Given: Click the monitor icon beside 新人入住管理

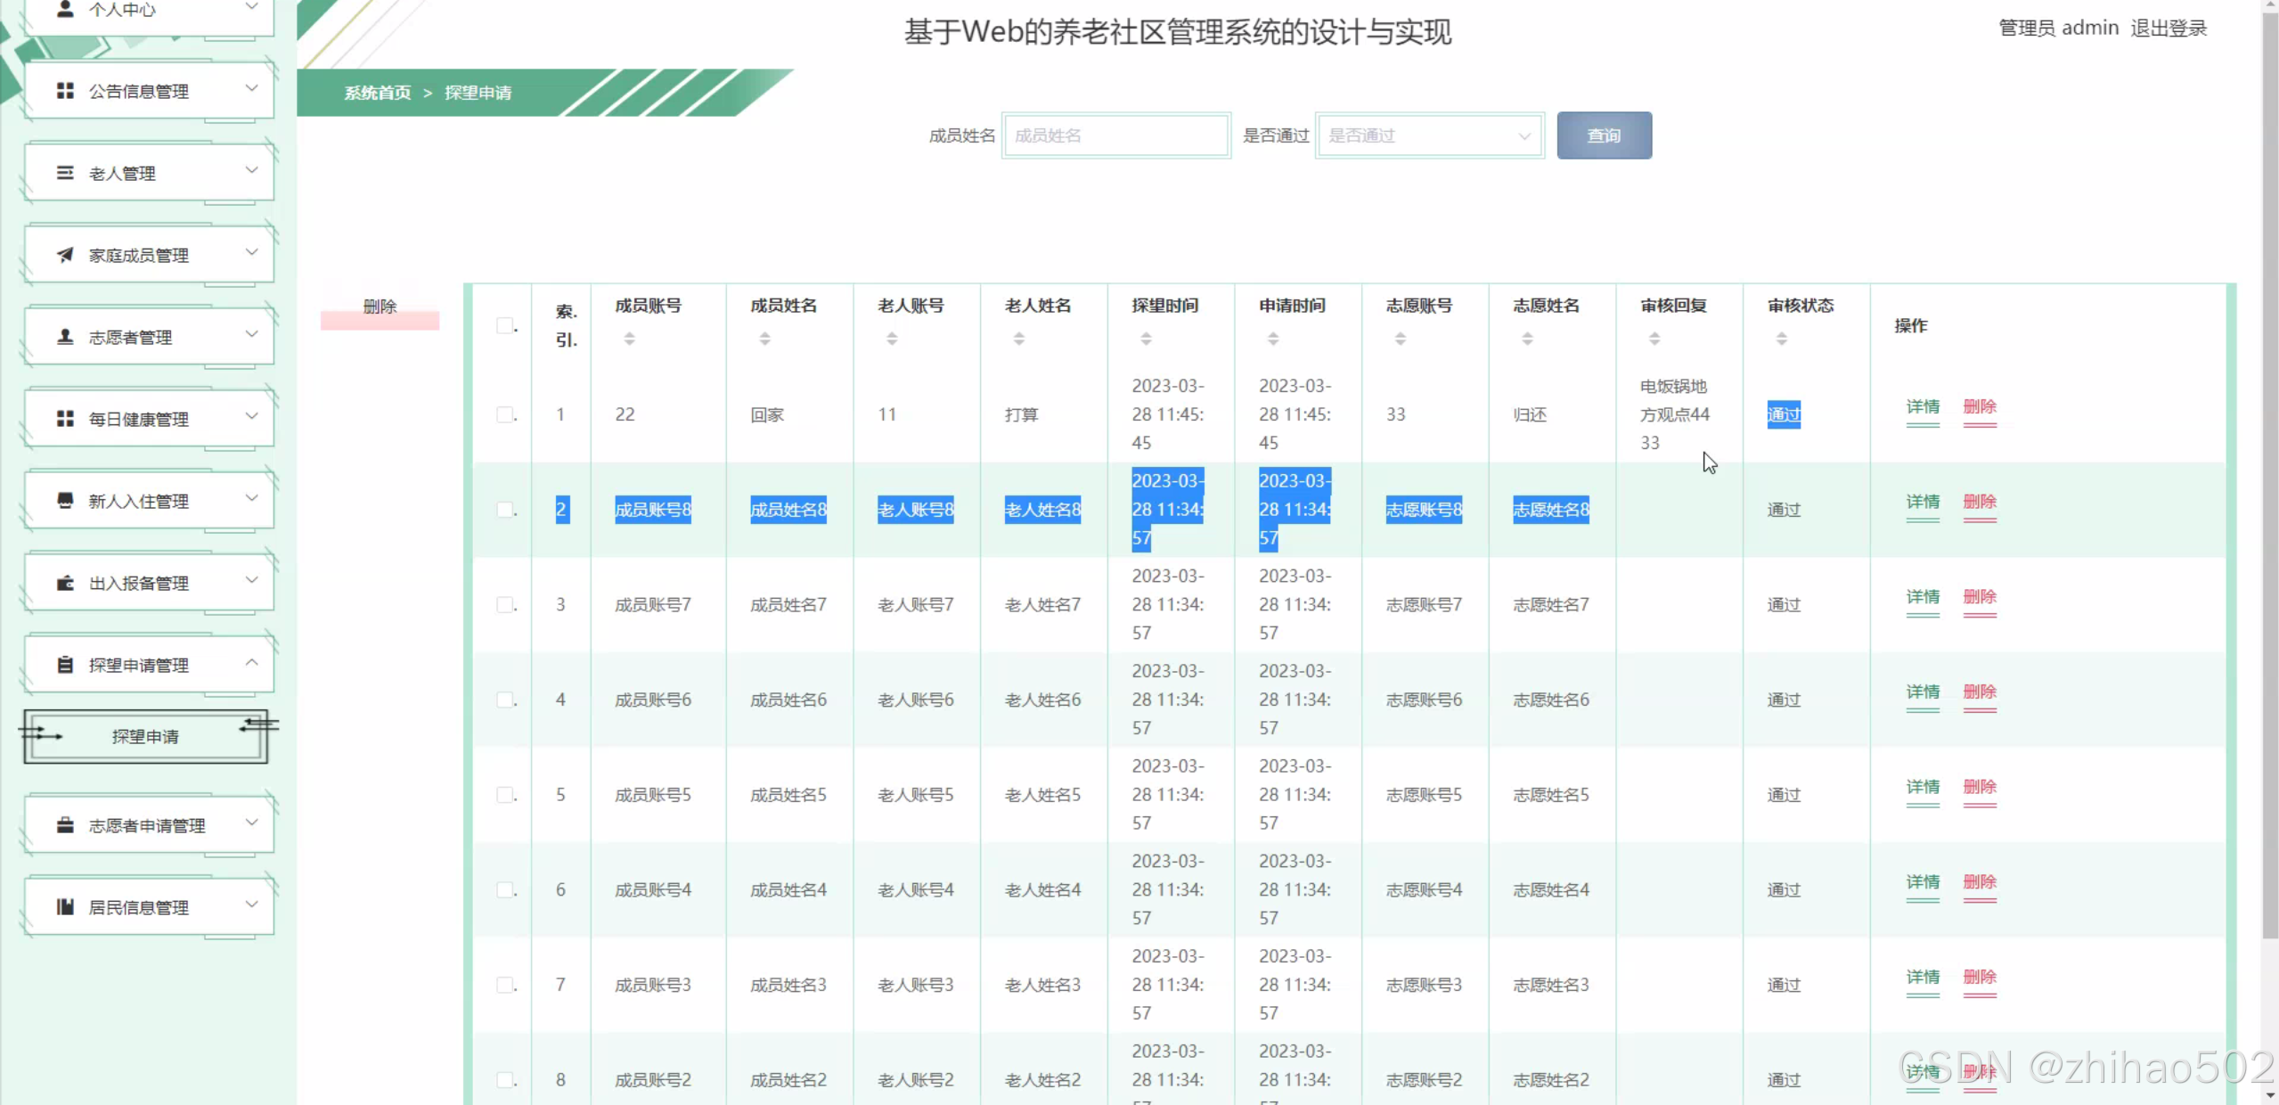Looking at the screenshot, I should click(65, 501).
